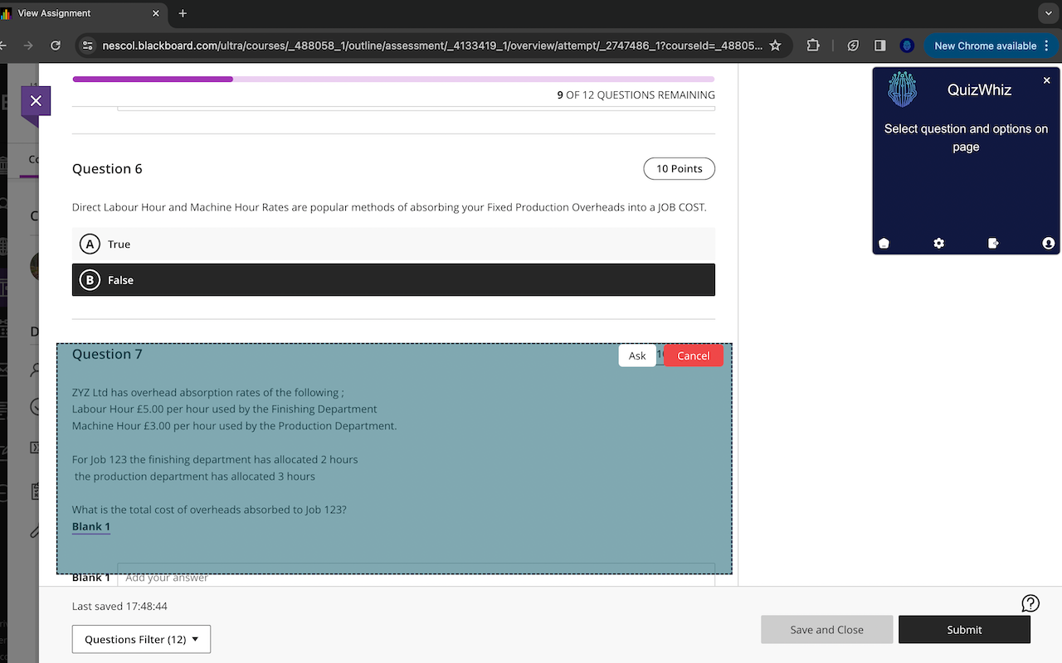Open the Chrome extensions puzzle icon

tap(813, 46)
